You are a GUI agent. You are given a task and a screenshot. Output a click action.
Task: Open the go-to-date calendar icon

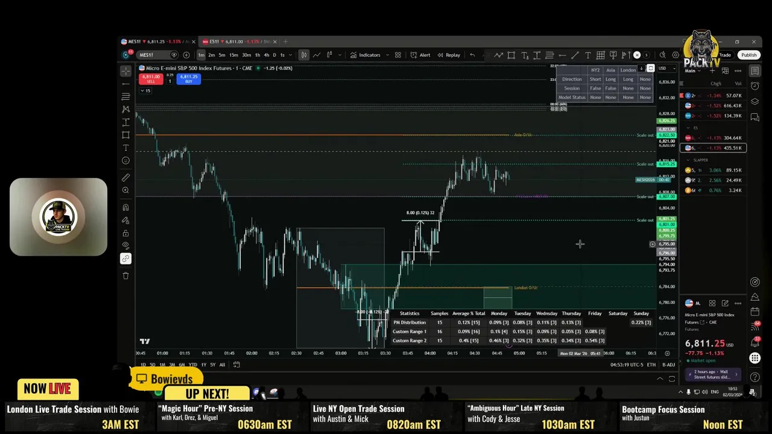click(x=236, y=365)
